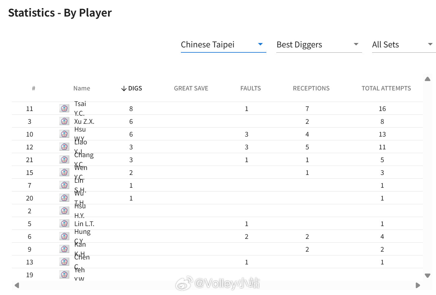The width and height of the screenshot is (436, 295).
Task: Click the scroll right arrow below the table
Action: click(418, 285)
